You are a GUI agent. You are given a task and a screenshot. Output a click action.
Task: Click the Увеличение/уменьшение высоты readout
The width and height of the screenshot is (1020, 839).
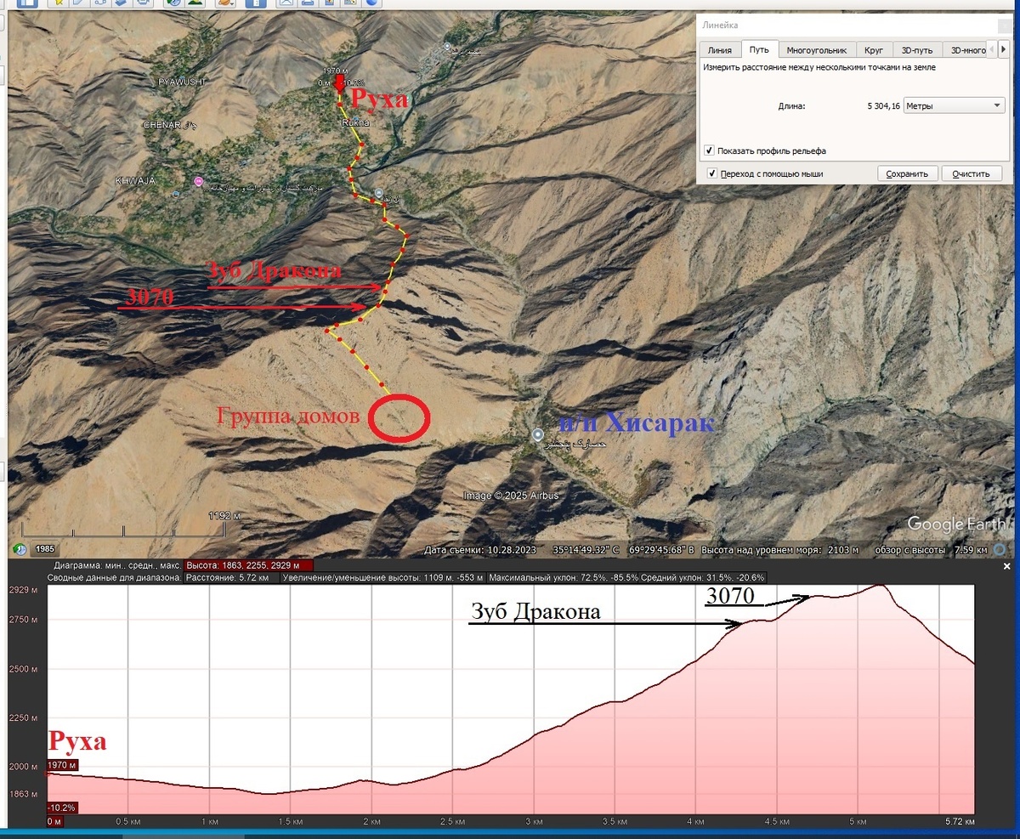click(384, 577)
